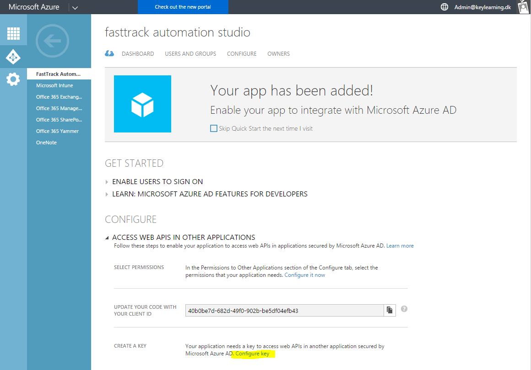Click the CREATE A KEY label
This screenshot has width=531, height=370.
[130, 346]
